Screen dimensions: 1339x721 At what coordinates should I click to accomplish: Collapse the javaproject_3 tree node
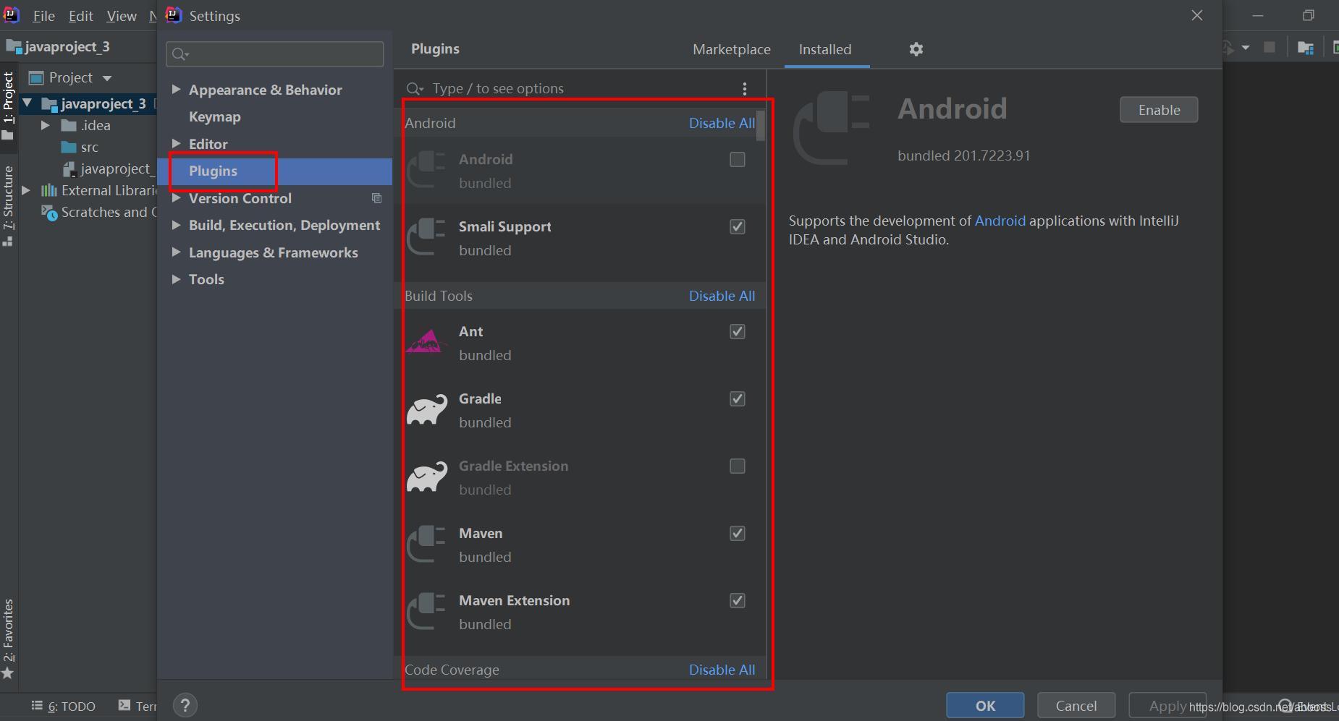(x=28, y=103)
